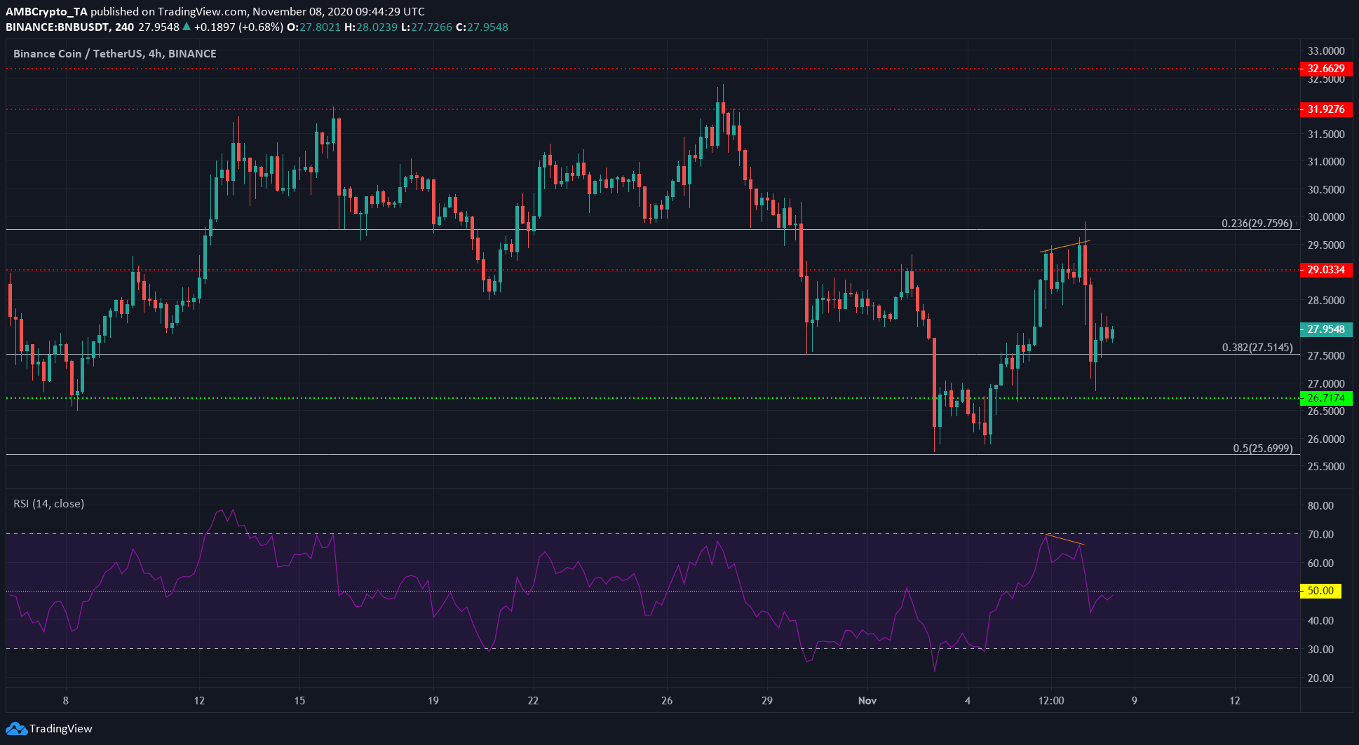The height and width of the screenshot is (745, 1359).
Task: Click the 70.00 RSI axis tick
Action: coord(1320,535)
